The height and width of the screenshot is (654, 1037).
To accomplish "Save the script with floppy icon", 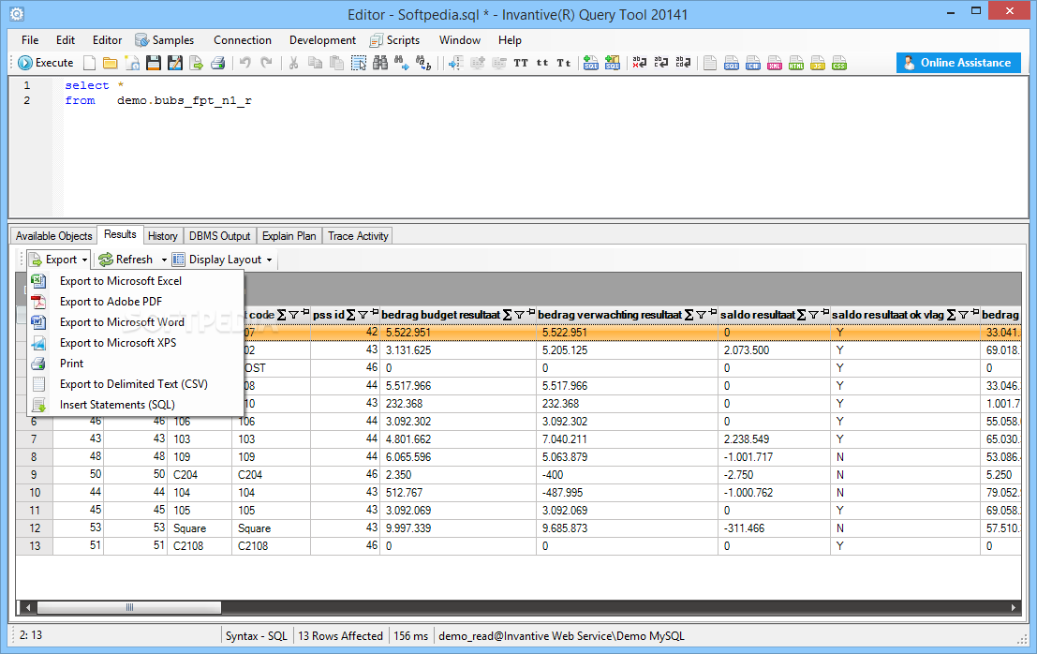I will [x=154, y=63].
